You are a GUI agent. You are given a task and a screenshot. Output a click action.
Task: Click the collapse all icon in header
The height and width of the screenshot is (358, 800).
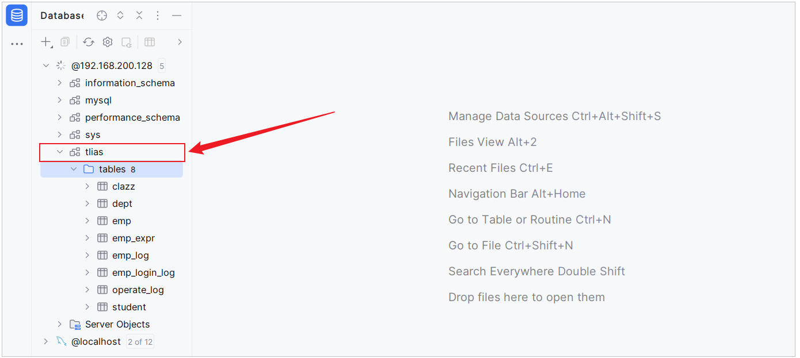(x=139, y=16)
